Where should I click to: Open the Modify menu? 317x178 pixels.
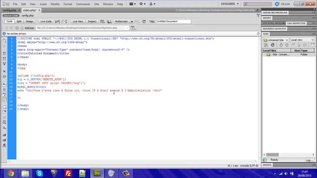coord(55,4)
